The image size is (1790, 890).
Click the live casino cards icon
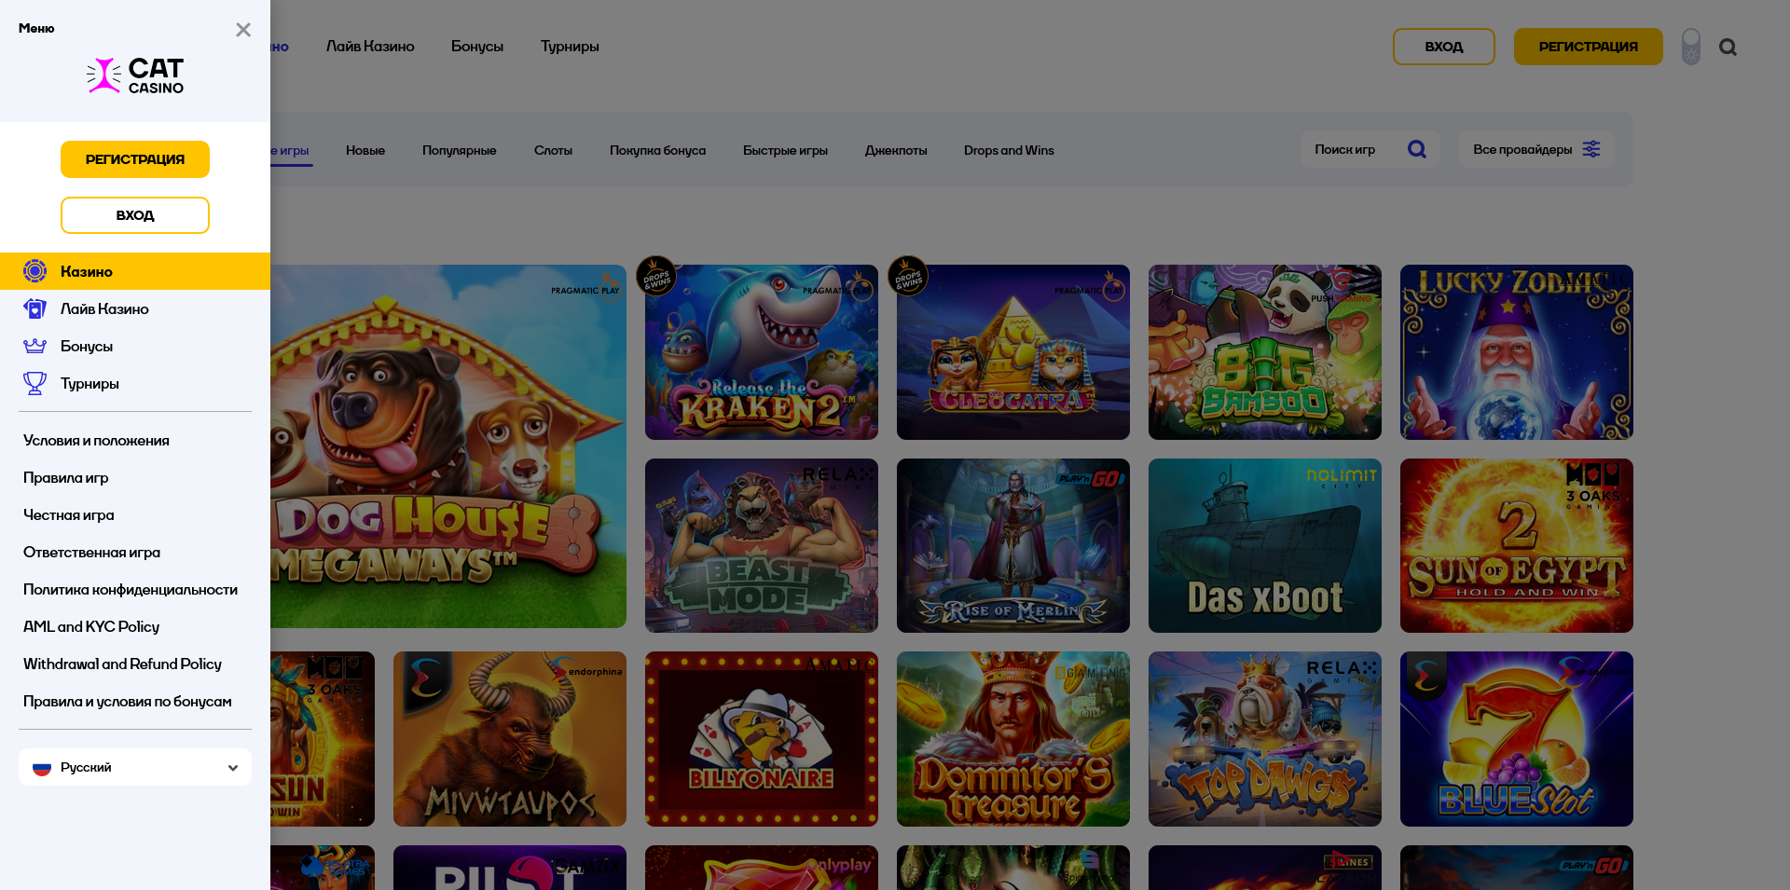[34, 308]
